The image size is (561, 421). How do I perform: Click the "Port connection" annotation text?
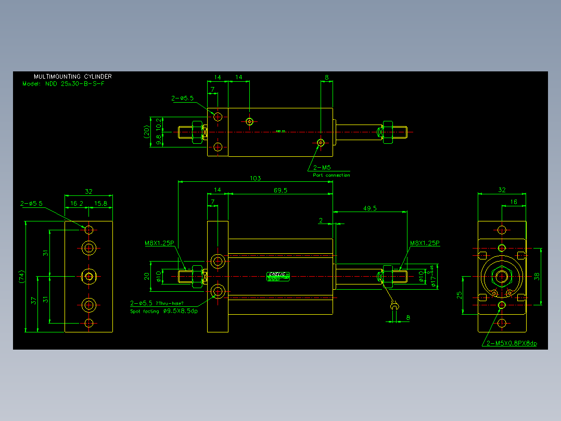coord(331,175)
